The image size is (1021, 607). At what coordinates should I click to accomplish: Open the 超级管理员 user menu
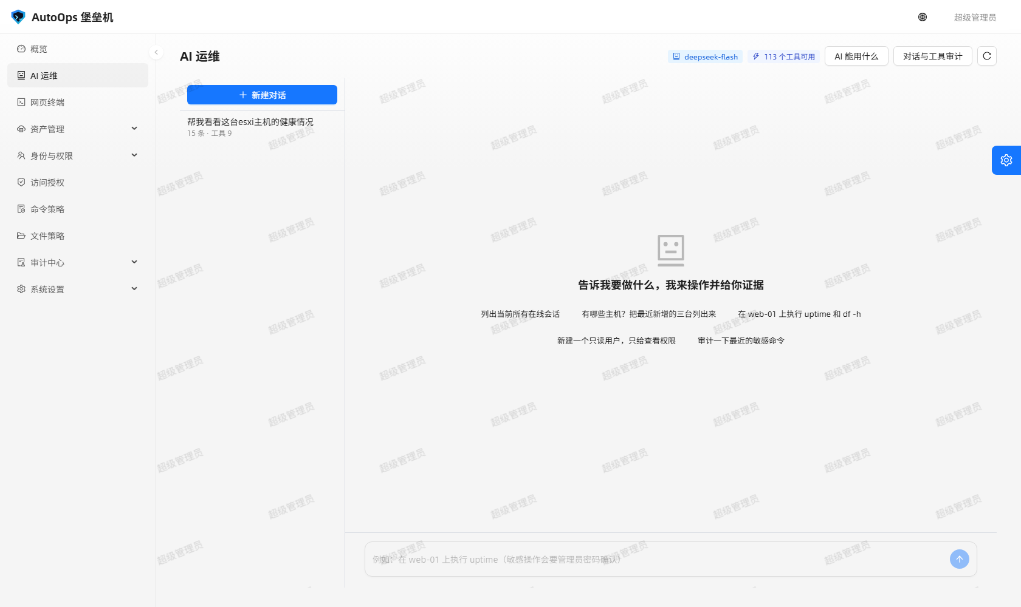[975, 17]
